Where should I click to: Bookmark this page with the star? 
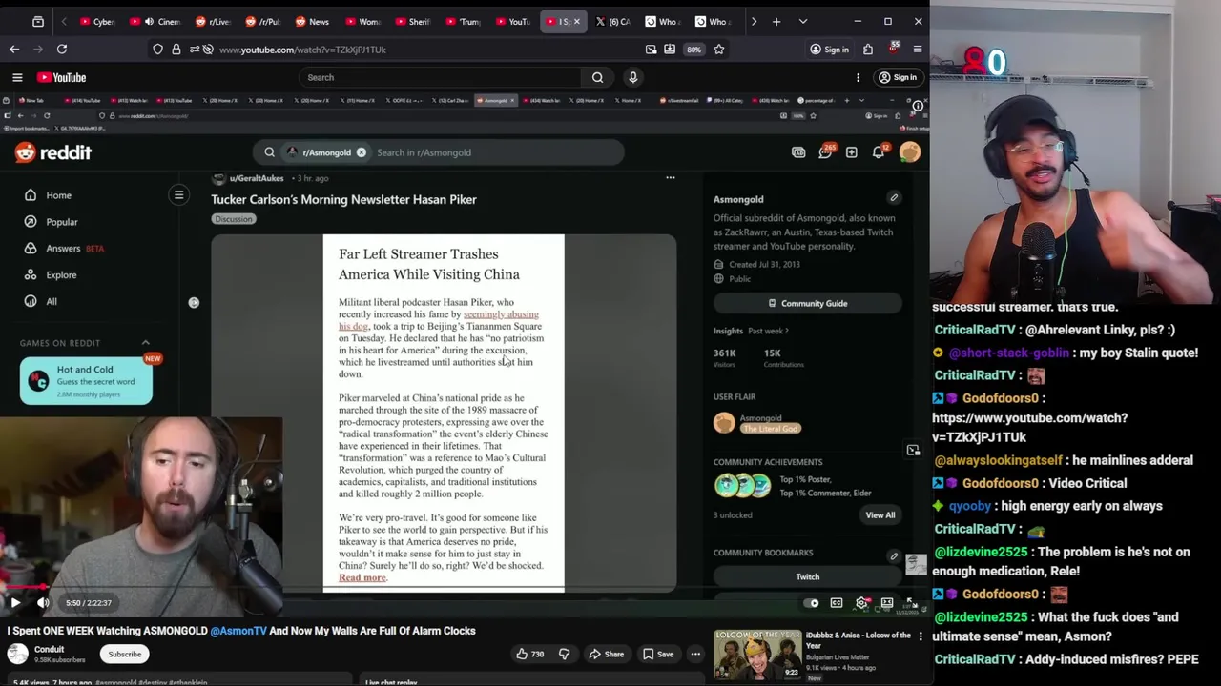pos(719,49)
